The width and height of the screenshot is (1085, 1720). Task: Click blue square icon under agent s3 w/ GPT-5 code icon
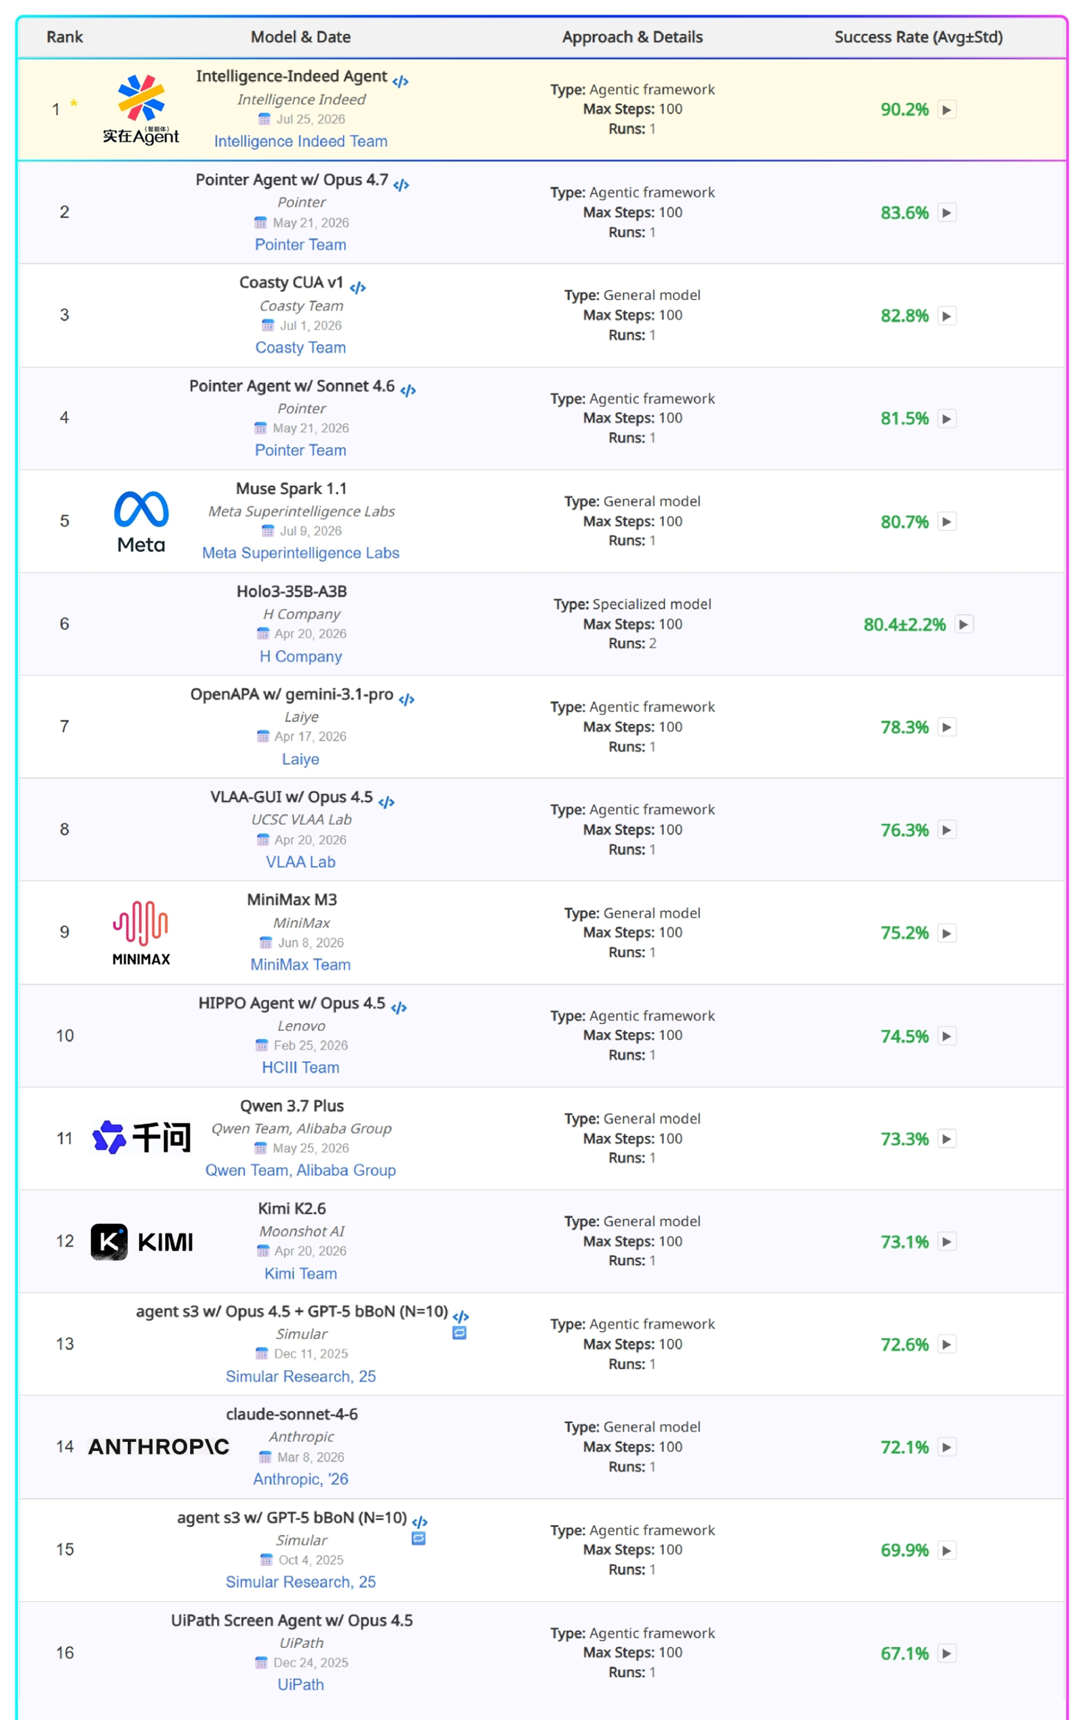[419, 1539]
